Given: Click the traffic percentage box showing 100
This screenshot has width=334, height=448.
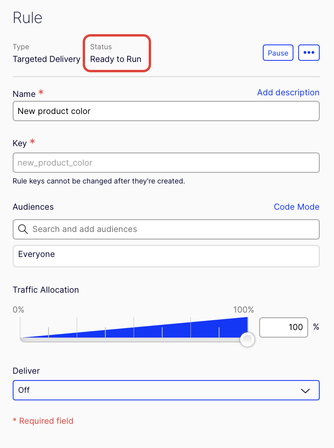Looking at the screenshot, I should click(284, 327).
